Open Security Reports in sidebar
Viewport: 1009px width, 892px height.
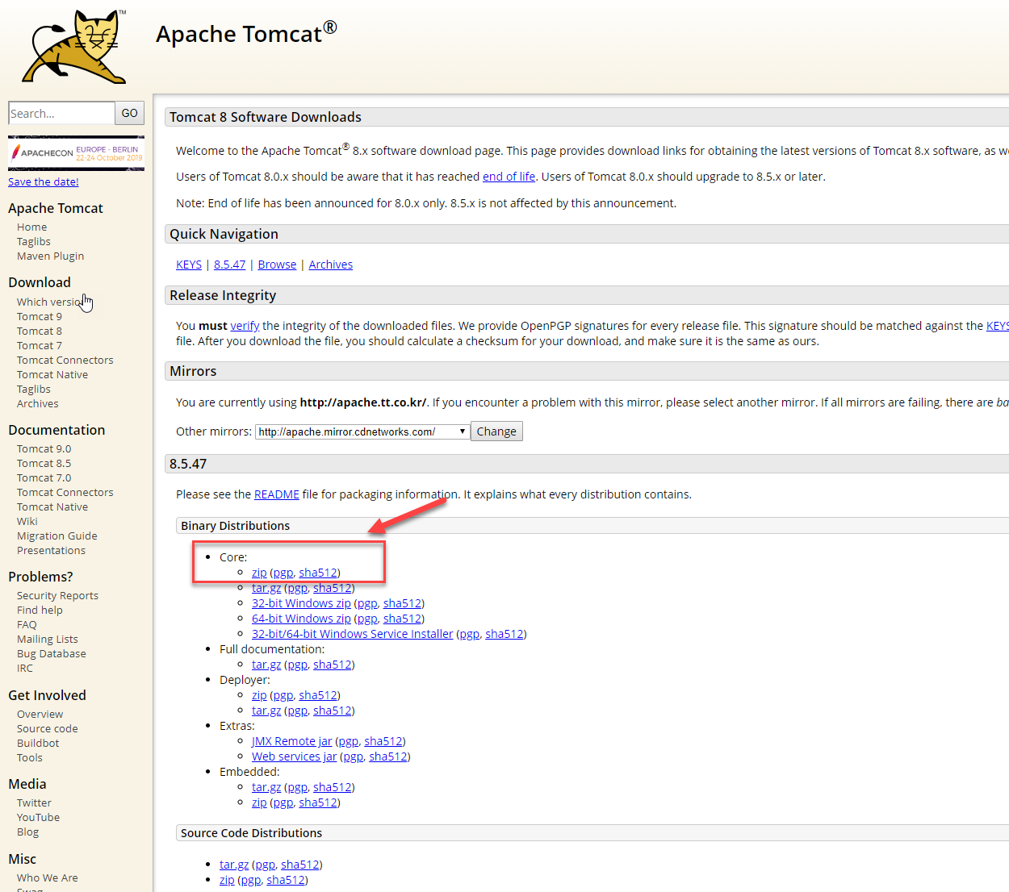(57, 596)
